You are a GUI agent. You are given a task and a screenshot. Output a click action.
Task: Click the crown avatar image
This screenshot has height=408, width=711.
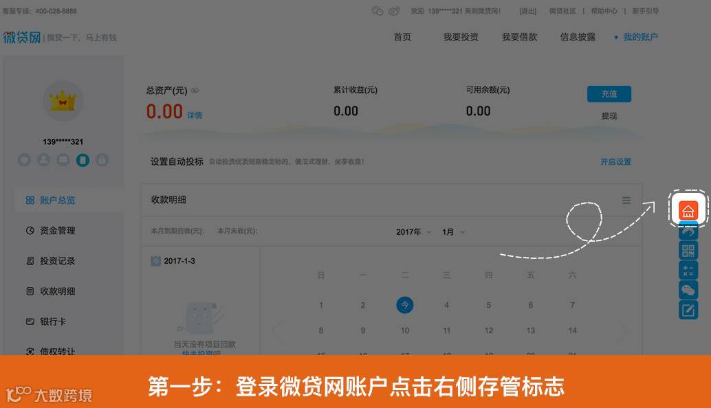[63, 101]
